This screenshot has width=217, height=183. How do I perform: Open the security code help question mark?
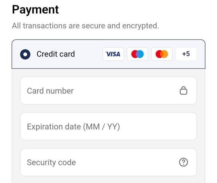point(183,162)
